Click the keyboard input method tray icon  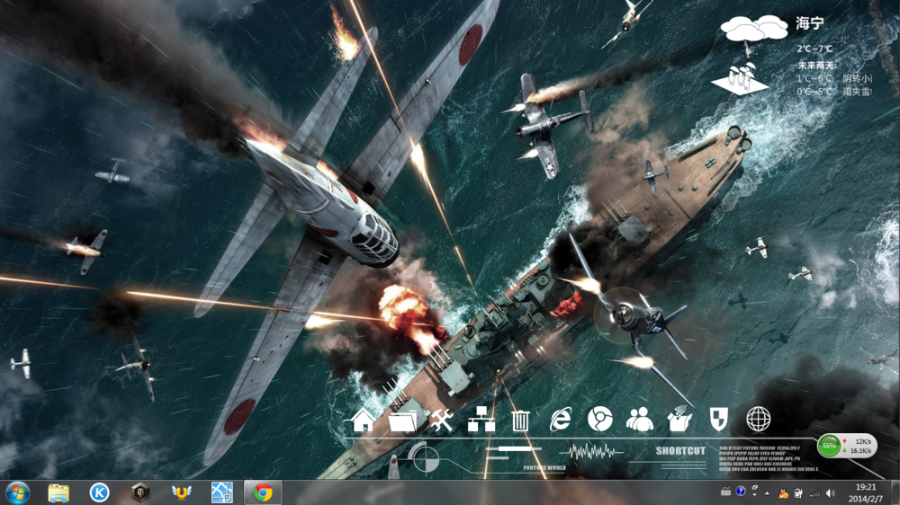coord(726,492)
